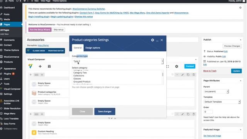Click View Page in top admin bar
Viewport: 247px width, 139px height.
(x=46, y=1)
